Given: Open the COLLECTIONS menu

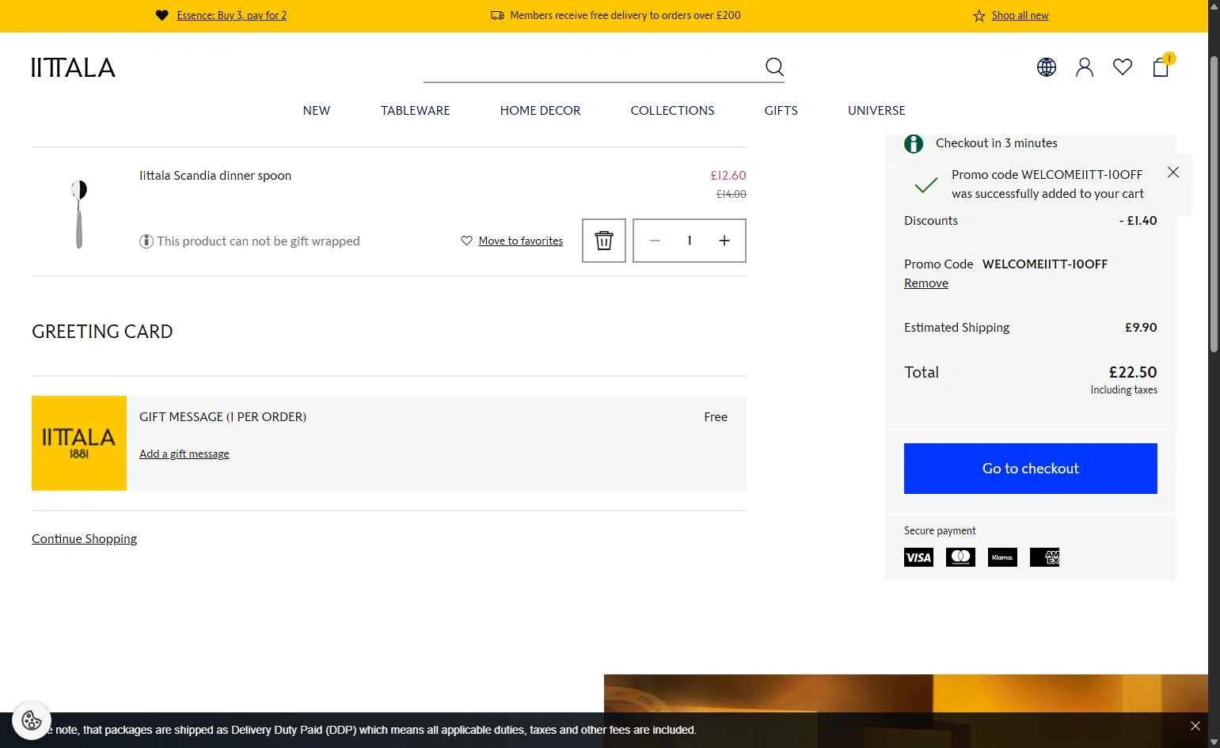Looking at the screenshot, I should [672, 111].
